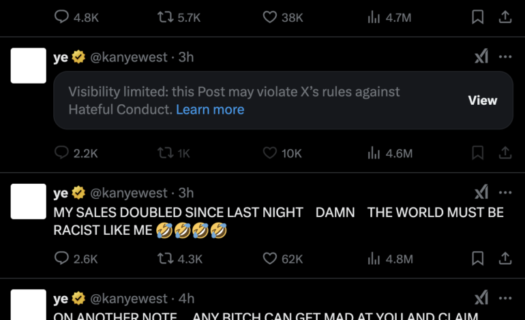Share the top post with 38K likes
The image size is (525, 320).
coord(505,18)
